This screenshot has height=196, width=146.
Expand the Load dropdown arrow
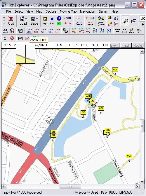point(26,19)
